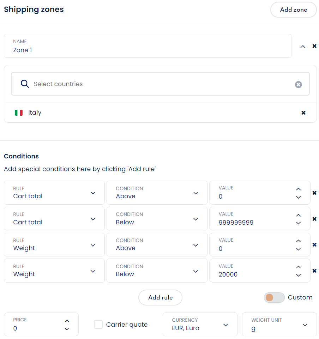Image resolution: width=319 pixels, height=339 pixels.
Task: Enable the Carrier quote checkbox
Action: tap(98, 325)
